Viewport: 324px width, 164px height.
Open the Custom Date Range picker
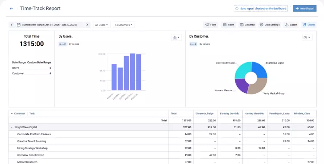[x=49, y=25]
